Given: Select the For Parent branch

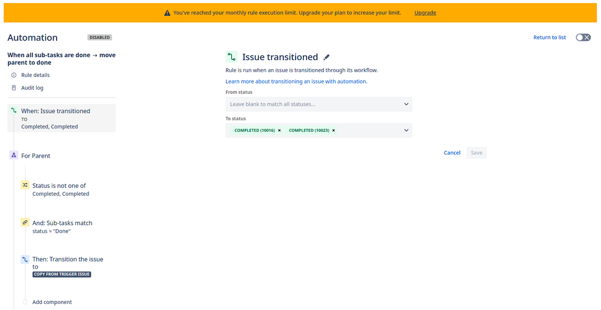Looking at the screenshot, I should click(x=36, y=155).
